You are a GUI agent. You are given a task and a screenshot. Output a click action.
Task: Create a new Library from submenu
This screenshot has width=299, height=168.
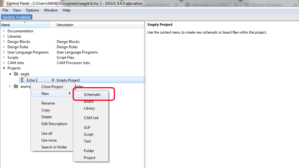click(91, 108)
